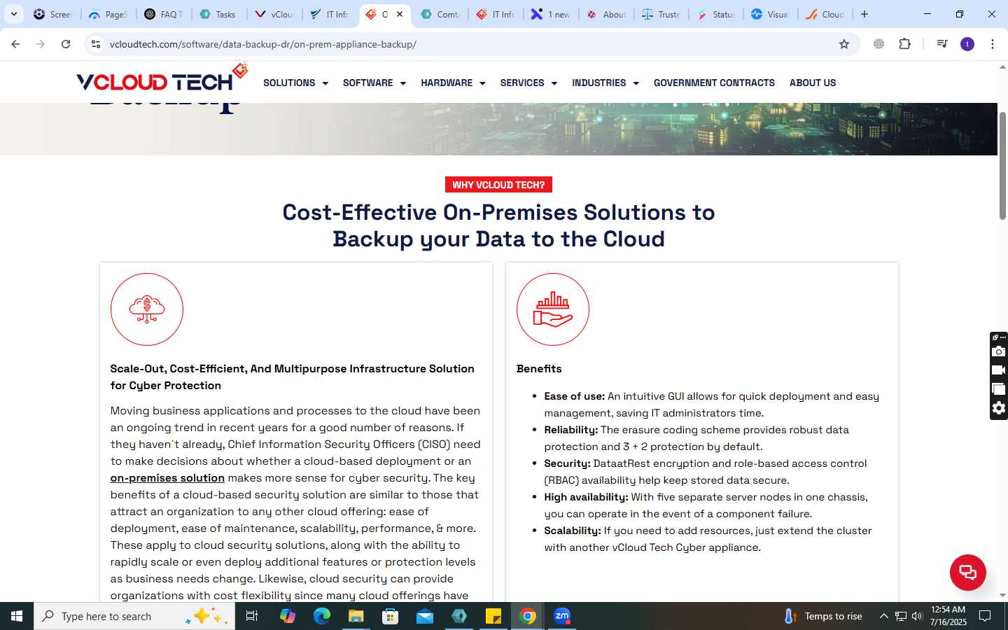Viewport: 1008px width, 630px height.
Task: Switch to the Truste tab
Action: point(661,14)
